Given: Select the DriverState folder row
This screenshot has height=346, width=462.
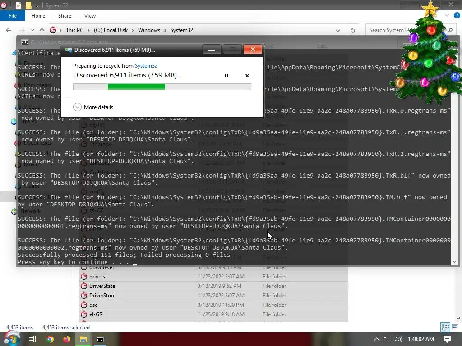Looking at the screenshot, I should point(213,286).
